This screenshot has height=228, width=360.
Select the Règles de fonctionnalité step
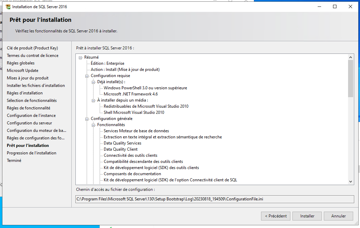pyautogui.click(x=28, y=108)
